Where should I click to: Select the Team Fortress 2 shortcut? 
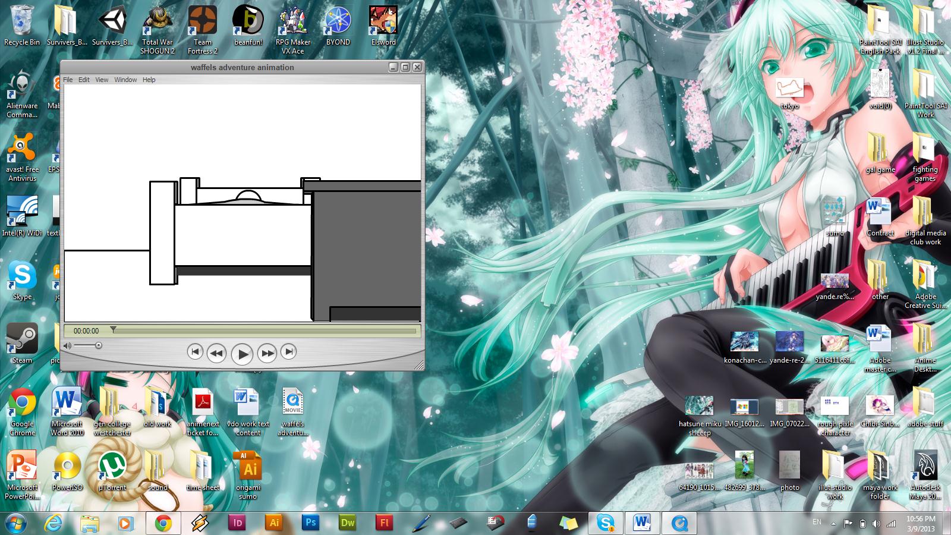tap(203, 30)
